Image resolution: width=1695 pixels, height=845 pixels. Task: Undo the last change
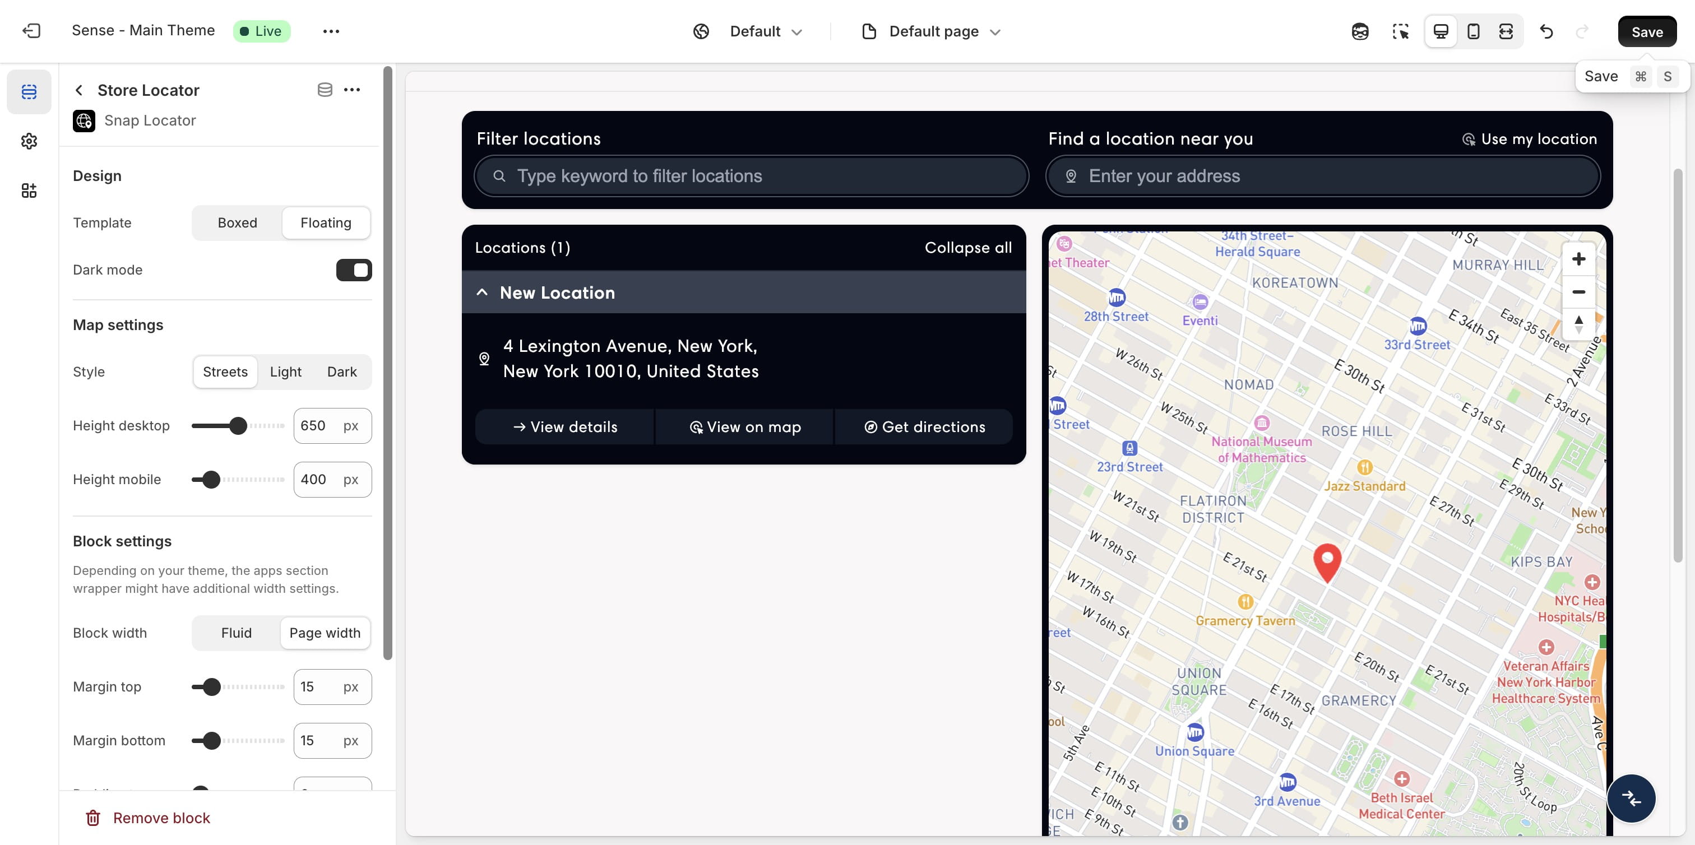tap(1547, 31)
